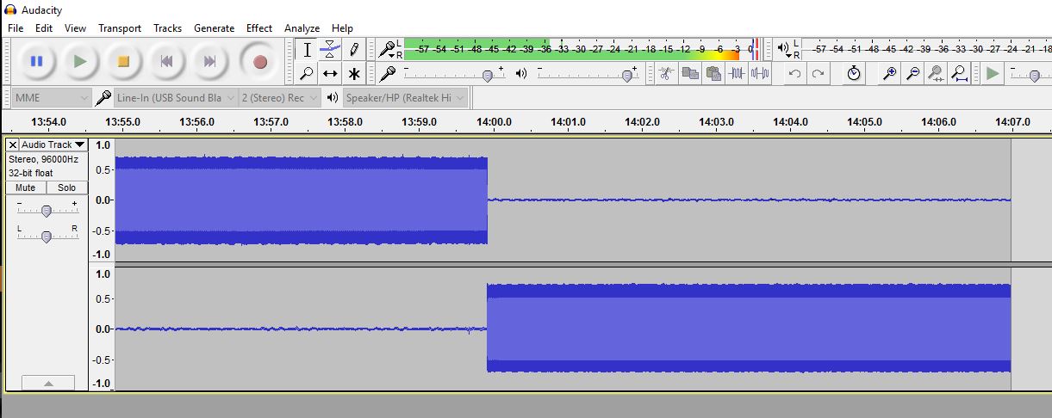
Task: Click the track gain slider handle
Action: (47, 211)
